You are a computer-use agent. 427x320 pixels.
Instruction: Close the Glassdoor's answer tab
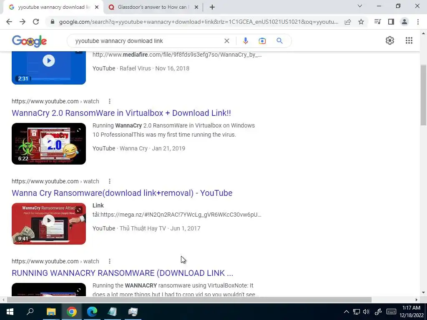[196, 7]
